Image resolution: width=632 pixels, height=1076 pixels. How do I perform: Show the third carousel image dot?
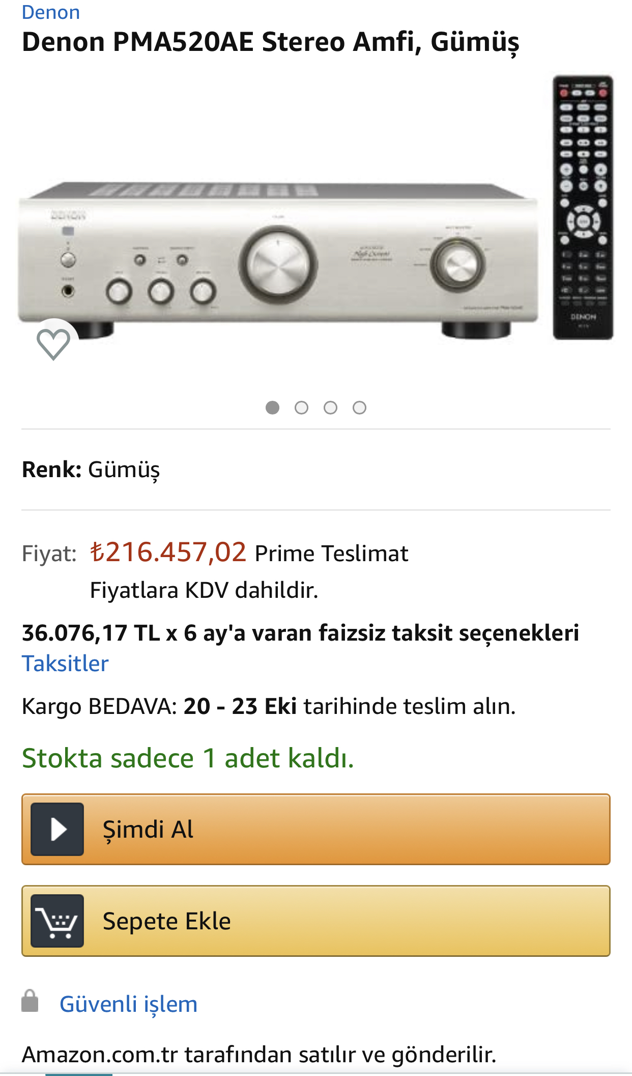pos(330,408)
